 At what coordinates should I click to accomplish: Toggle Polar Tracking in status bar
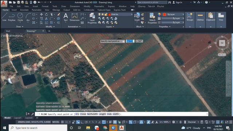pyautogui.click(x=86, y=122)
